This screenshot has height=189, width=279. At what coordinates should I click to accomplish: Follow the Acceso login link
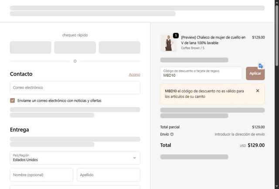click(134, 75)
